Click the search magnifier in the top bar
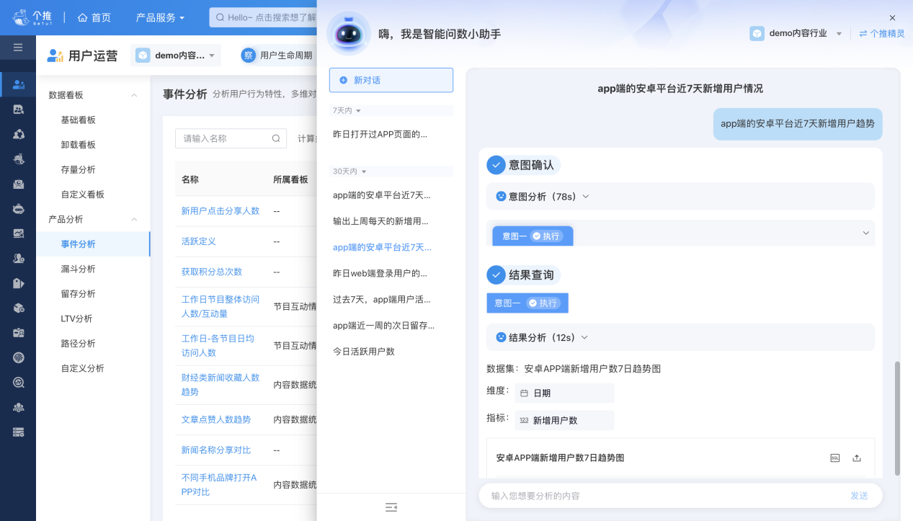 [220, 17]
